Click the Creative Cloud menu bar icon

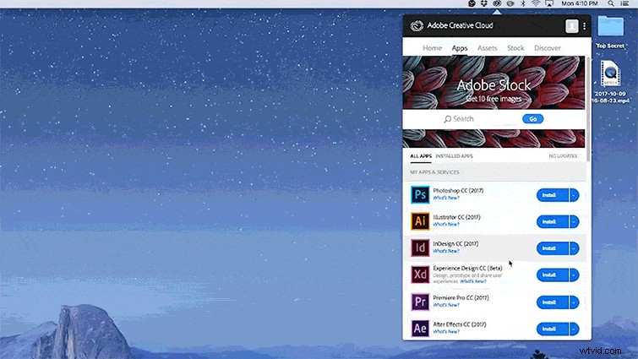point(497,3)
